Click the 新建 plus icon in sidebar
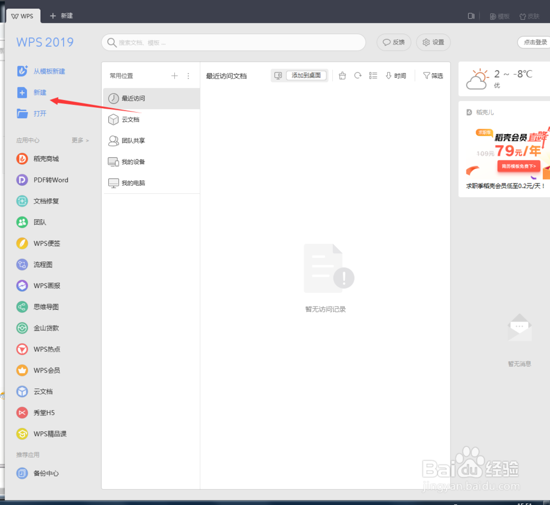 (22, 92)
